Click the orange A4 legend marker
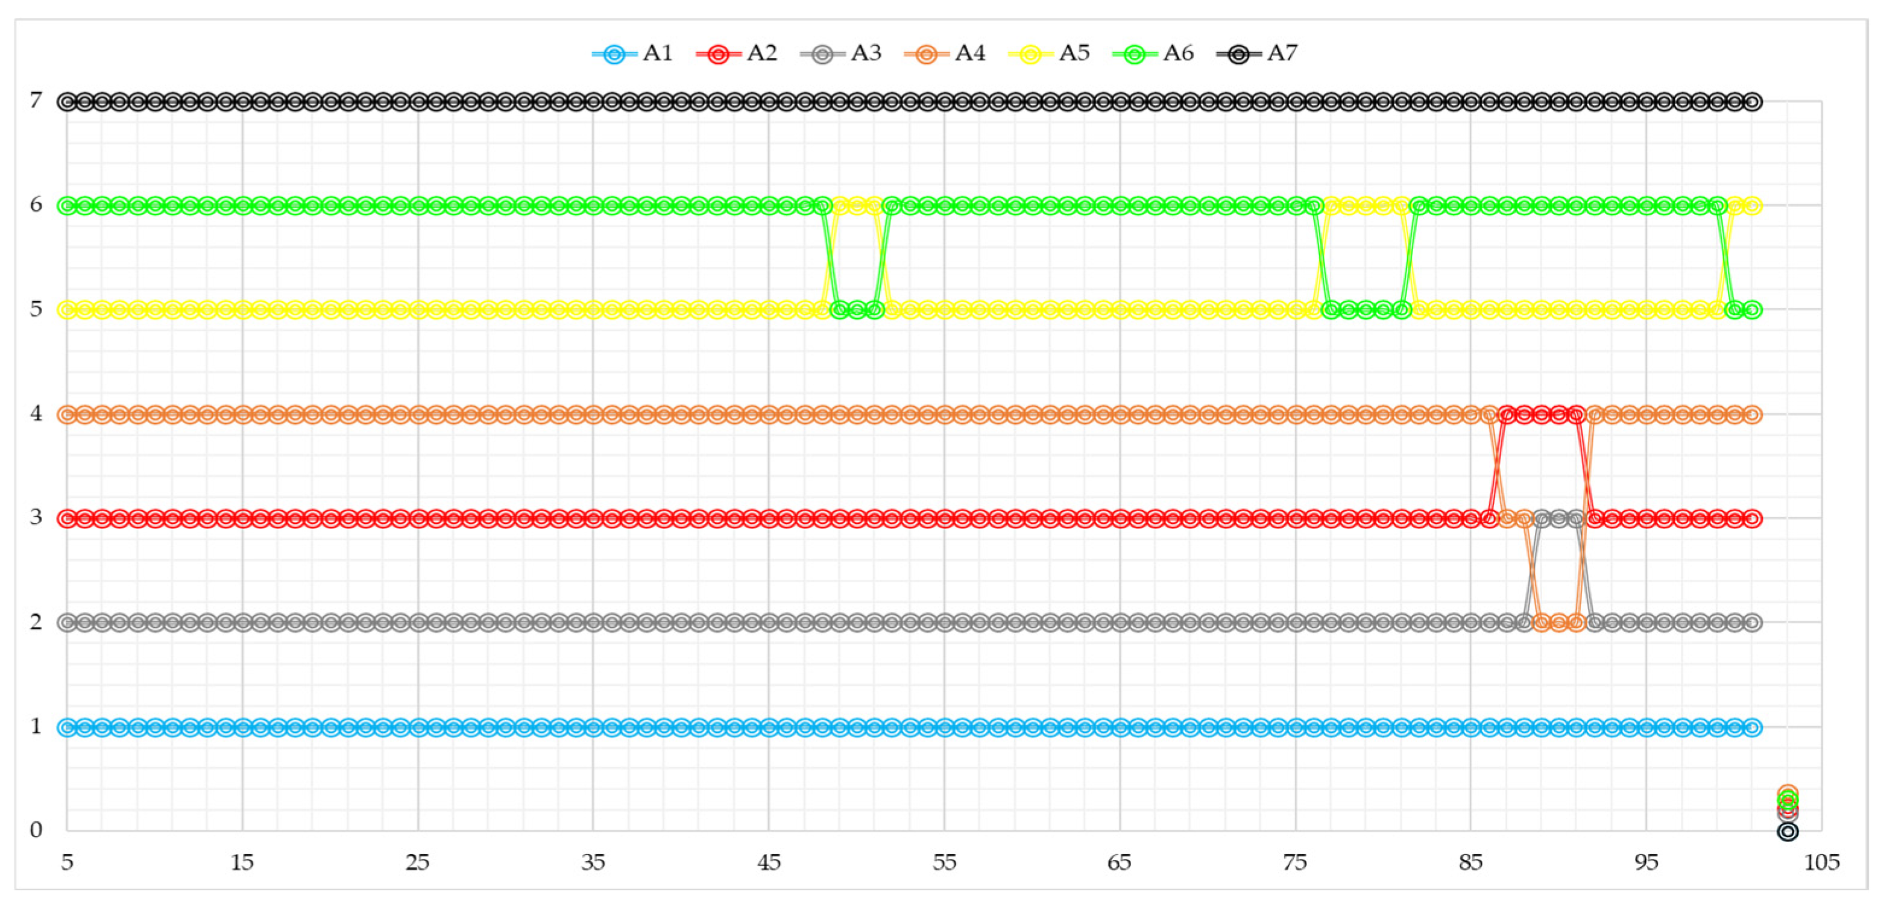 pyautogui.click(x=927, y=55)
